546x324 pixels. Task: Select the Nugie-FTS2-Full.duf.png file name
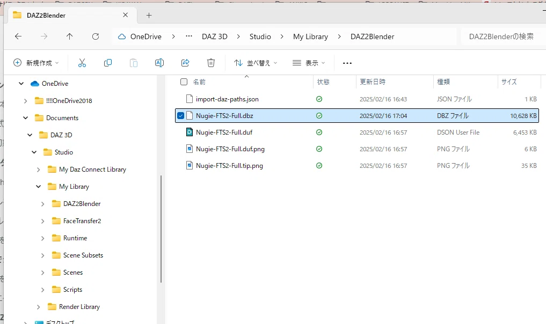tap(230, 149)
